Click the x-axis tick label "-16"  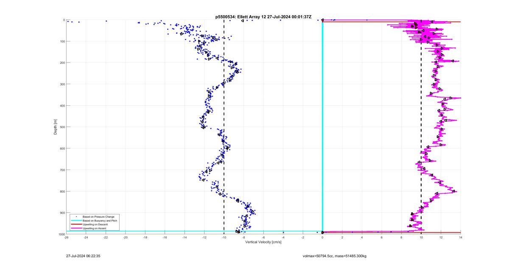click(165, 237)
